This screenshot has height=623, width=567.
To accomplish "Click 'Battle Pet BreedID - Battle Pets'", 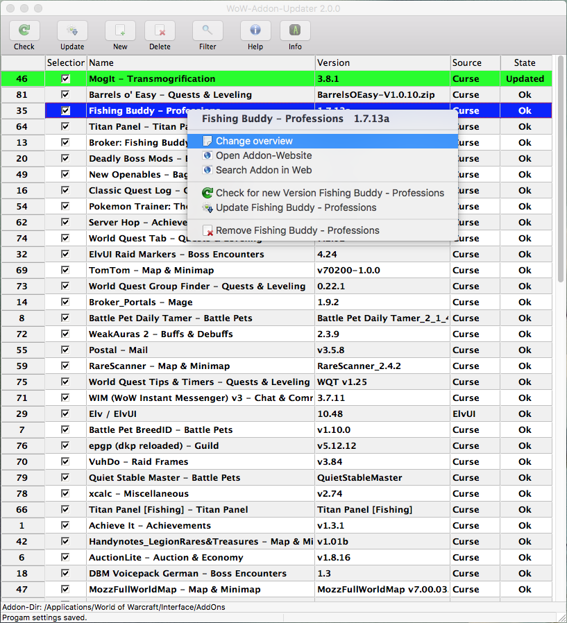I will tap(160, 430).
